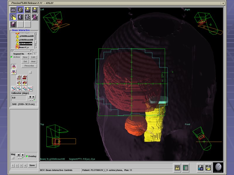234x175 pixels.
Task: Click the Edit segment button
Action: tap(33, 57)
